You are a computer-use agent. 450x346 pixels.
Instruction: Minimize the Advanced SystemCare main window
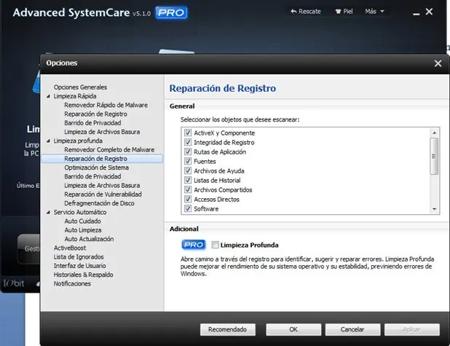(x=416, y=14)
